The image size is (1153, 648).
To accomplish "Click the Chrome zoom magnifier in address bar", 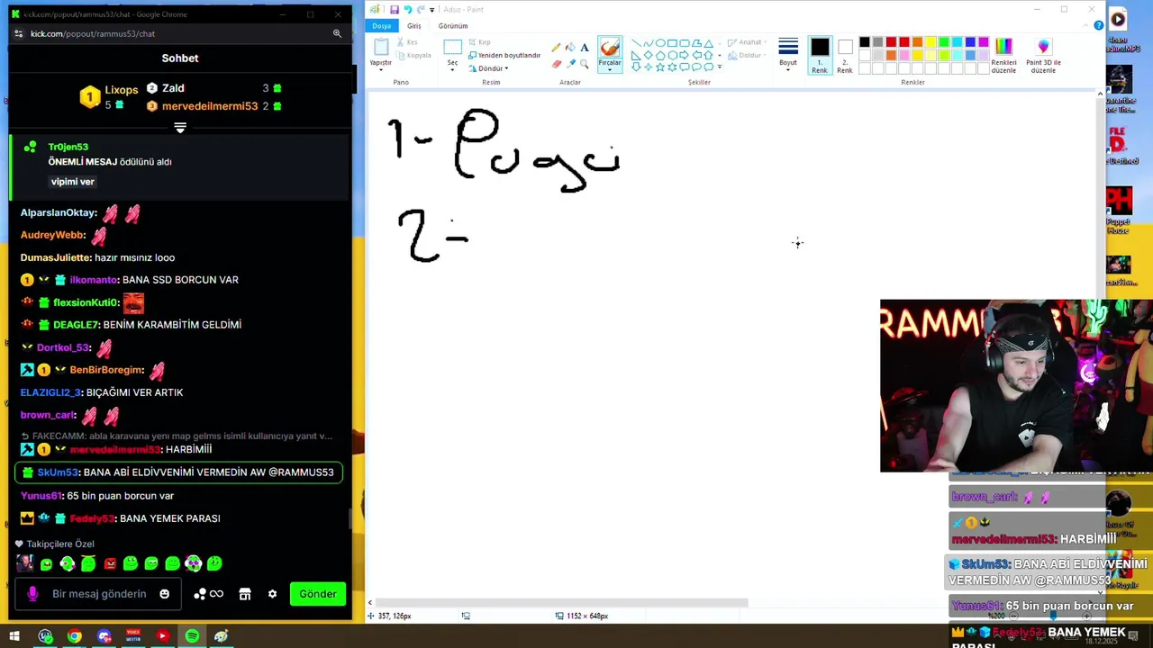I will coord(337,33).
